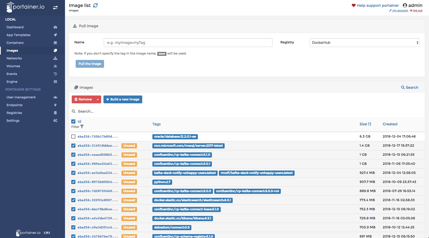Screen dimensions: 429x238
Task: Expand the Remove button dropdown caret
Action: coord(98,99)
